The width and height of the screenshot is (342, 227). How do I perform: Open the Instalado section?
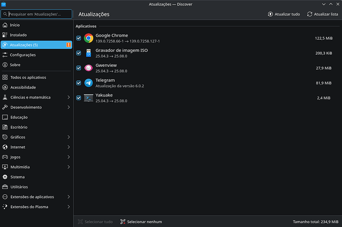coord(18,35)
